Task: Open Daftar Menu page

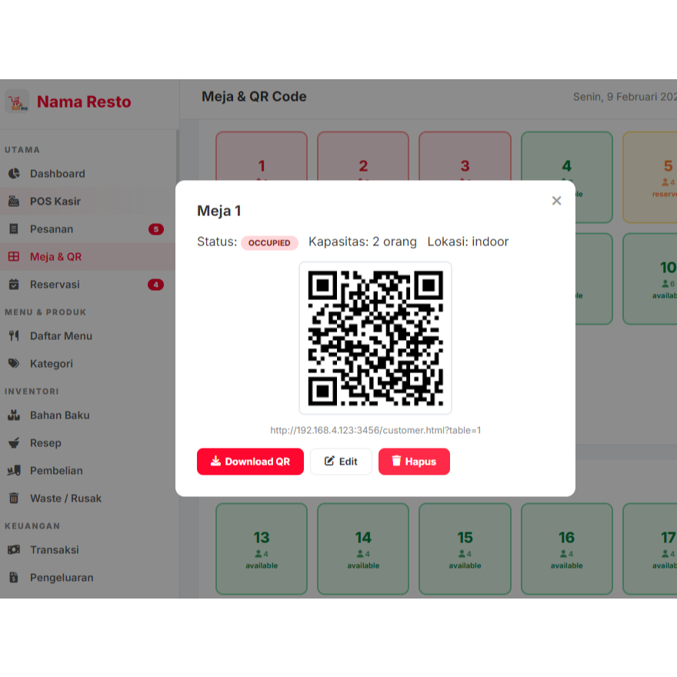Action: click(88, 335)
